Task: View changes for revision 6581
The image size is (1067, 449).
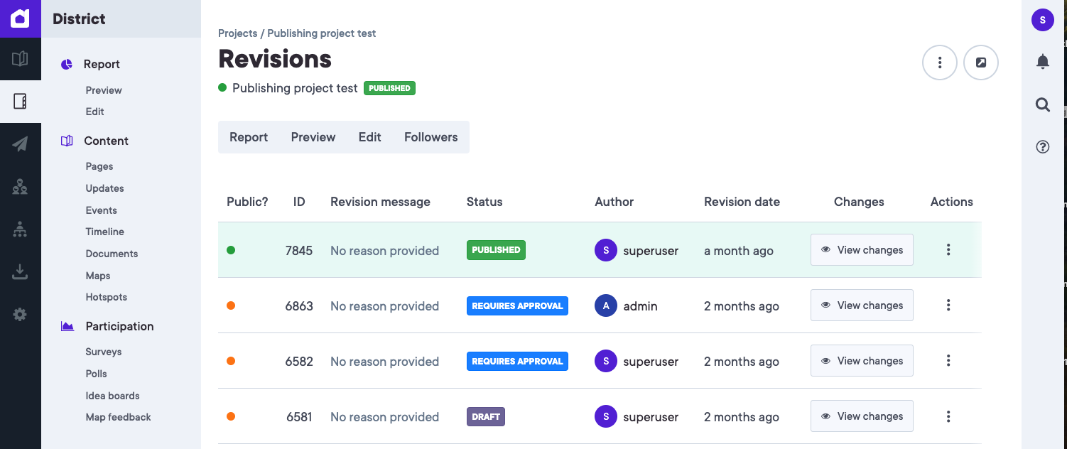Action: pyautogui.click(x=861, y=416)
